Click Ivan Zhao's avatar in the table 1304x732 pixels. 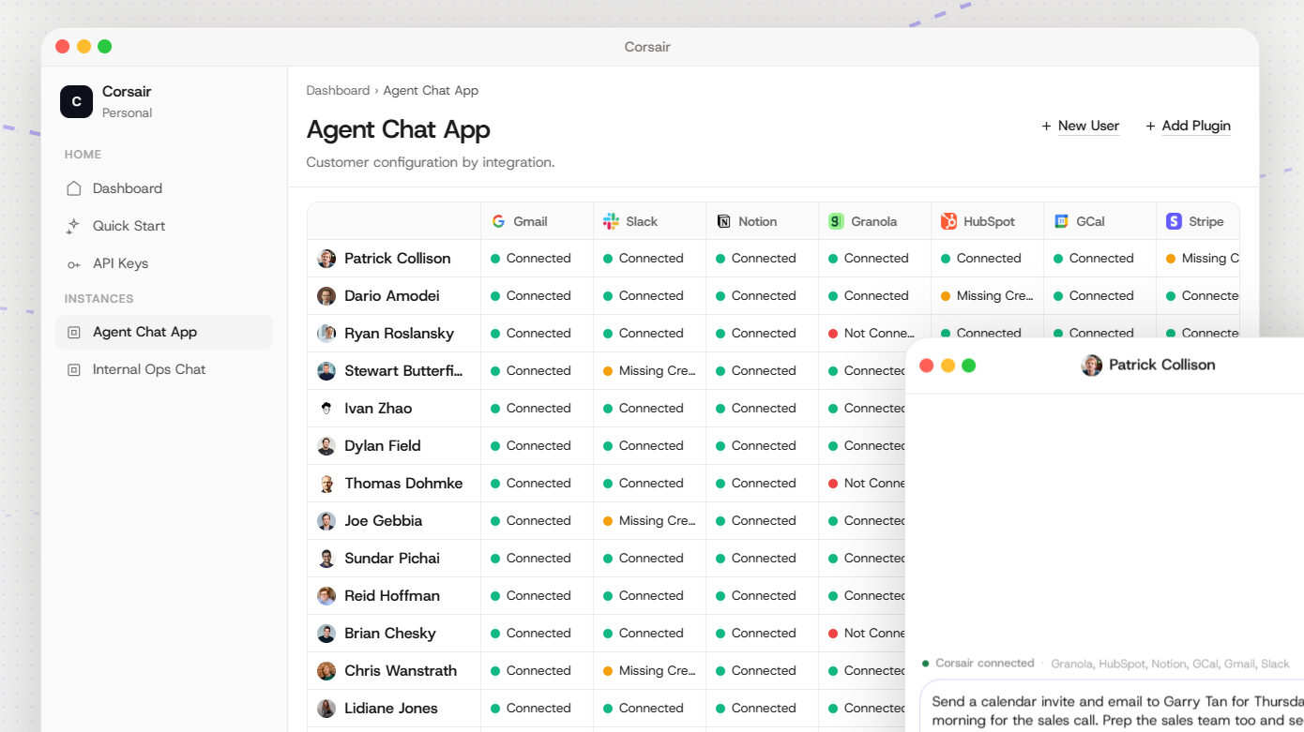point(326,409)
